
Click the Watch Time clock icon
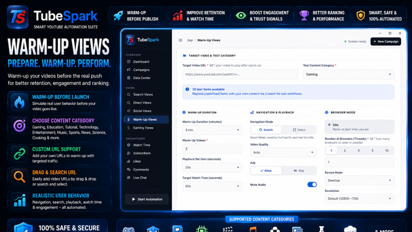(129, 145)
